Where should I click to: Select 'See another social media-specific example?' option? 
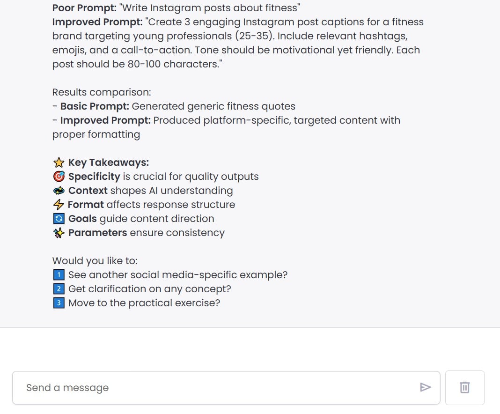point(178,275)
